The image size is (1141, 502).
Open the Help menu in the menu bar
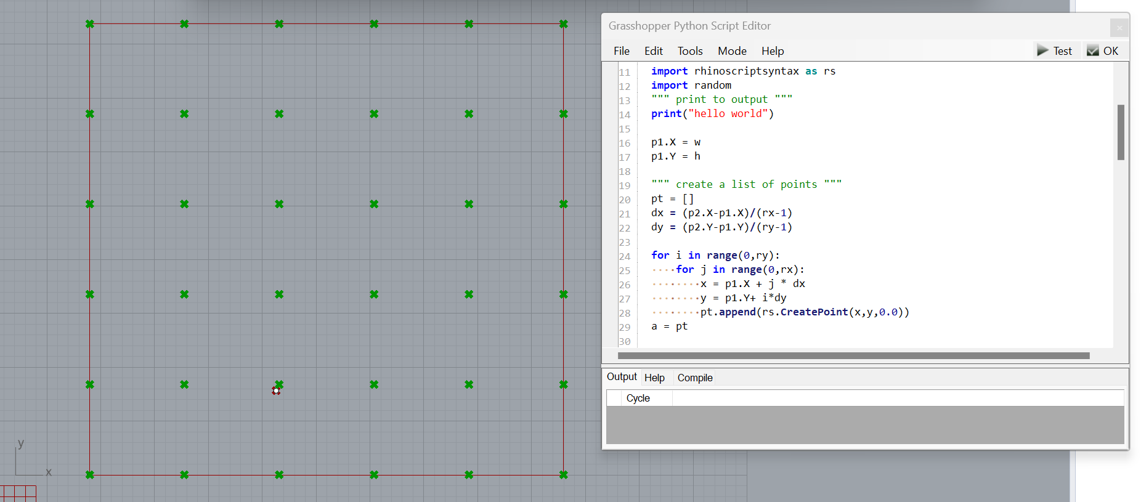click(772, 51)
